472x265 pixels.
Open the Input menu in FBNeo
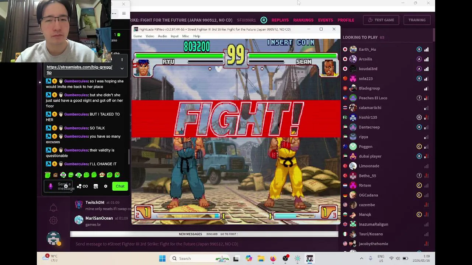pos(174,36)
